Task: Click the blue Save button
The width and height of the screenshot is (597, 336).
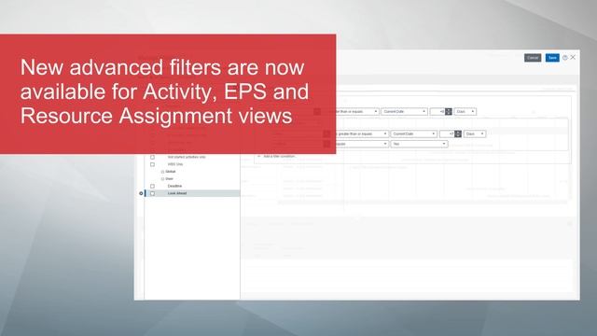Action: pos(552,58)
